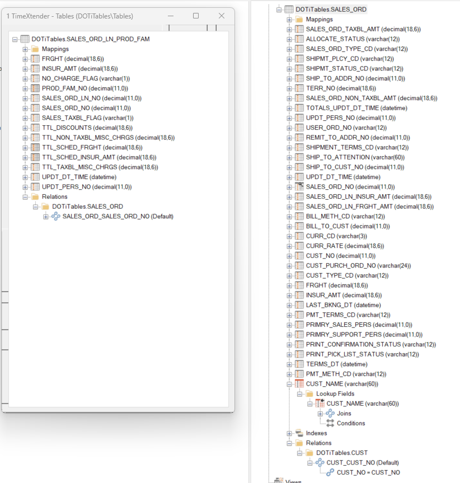The height and width of the screenshot is (483, 460).
Task: Click the Indexes icon in SALES_ORD tree
Action: 299,433
